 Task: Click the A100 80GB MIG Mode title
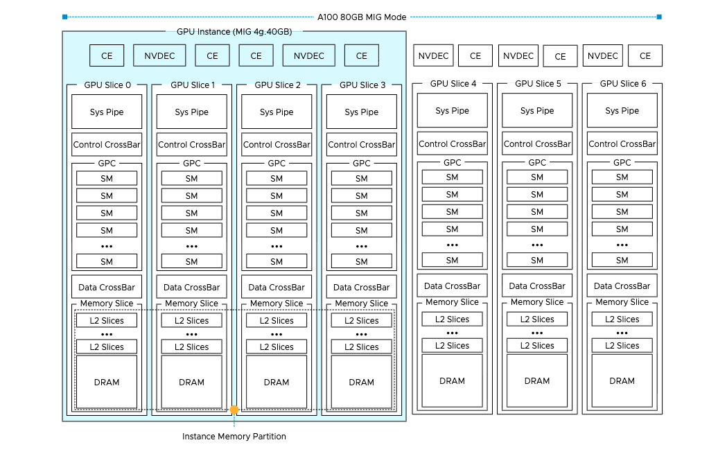[x=362, y=17]
